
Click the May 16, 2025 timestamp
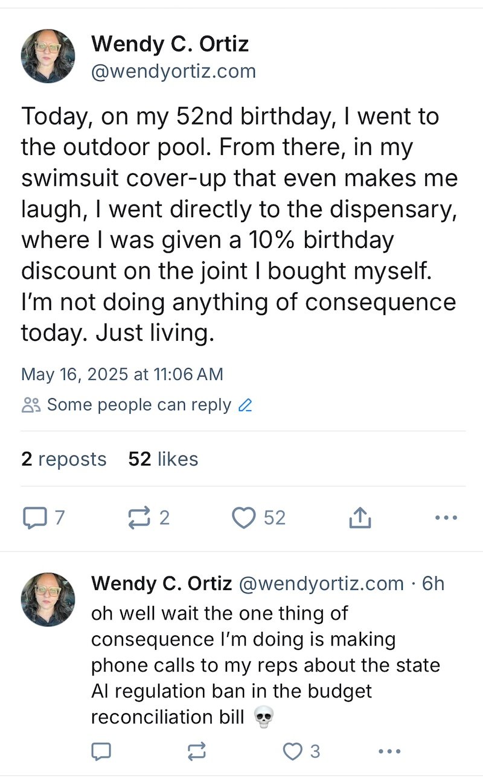click(122, 374)
